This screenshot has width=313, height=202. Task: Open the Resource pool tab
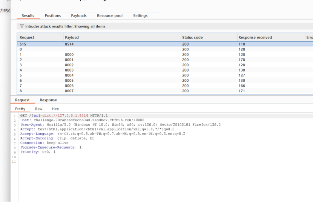[x=110, y=15]
